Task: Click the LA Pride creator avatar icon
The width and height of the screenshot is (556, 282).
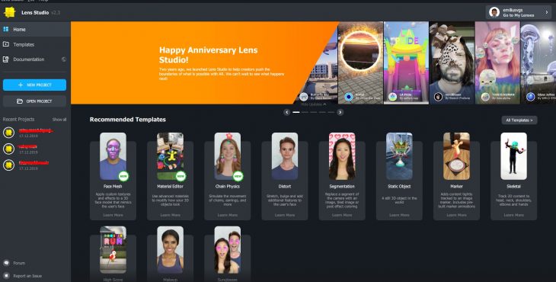Action: (x=392, y=97)
